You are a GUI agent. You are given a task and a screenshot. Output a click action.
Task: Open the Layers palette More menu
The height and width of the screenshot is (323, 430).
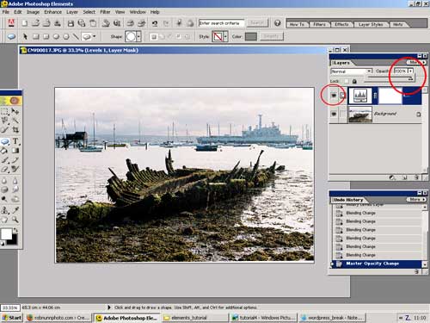pyautogui.click(x=416, y=62)
